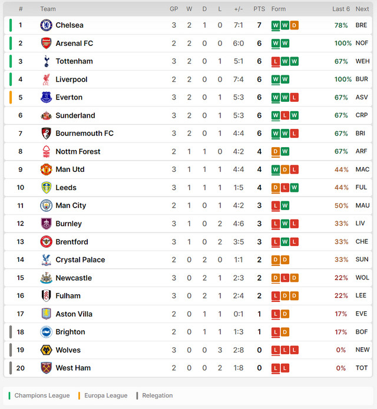The image size is (377, 409).
Task: Select the Tottenham cockerel logo
Action: (x=47, y=61)
